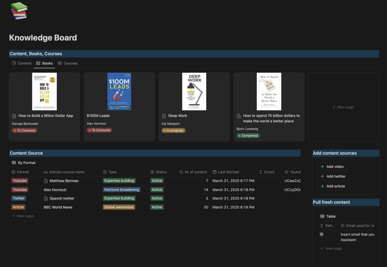Click Active status in Matthew Berman row
The height and width of the screenshot is (267, 387).
[157, 181]
